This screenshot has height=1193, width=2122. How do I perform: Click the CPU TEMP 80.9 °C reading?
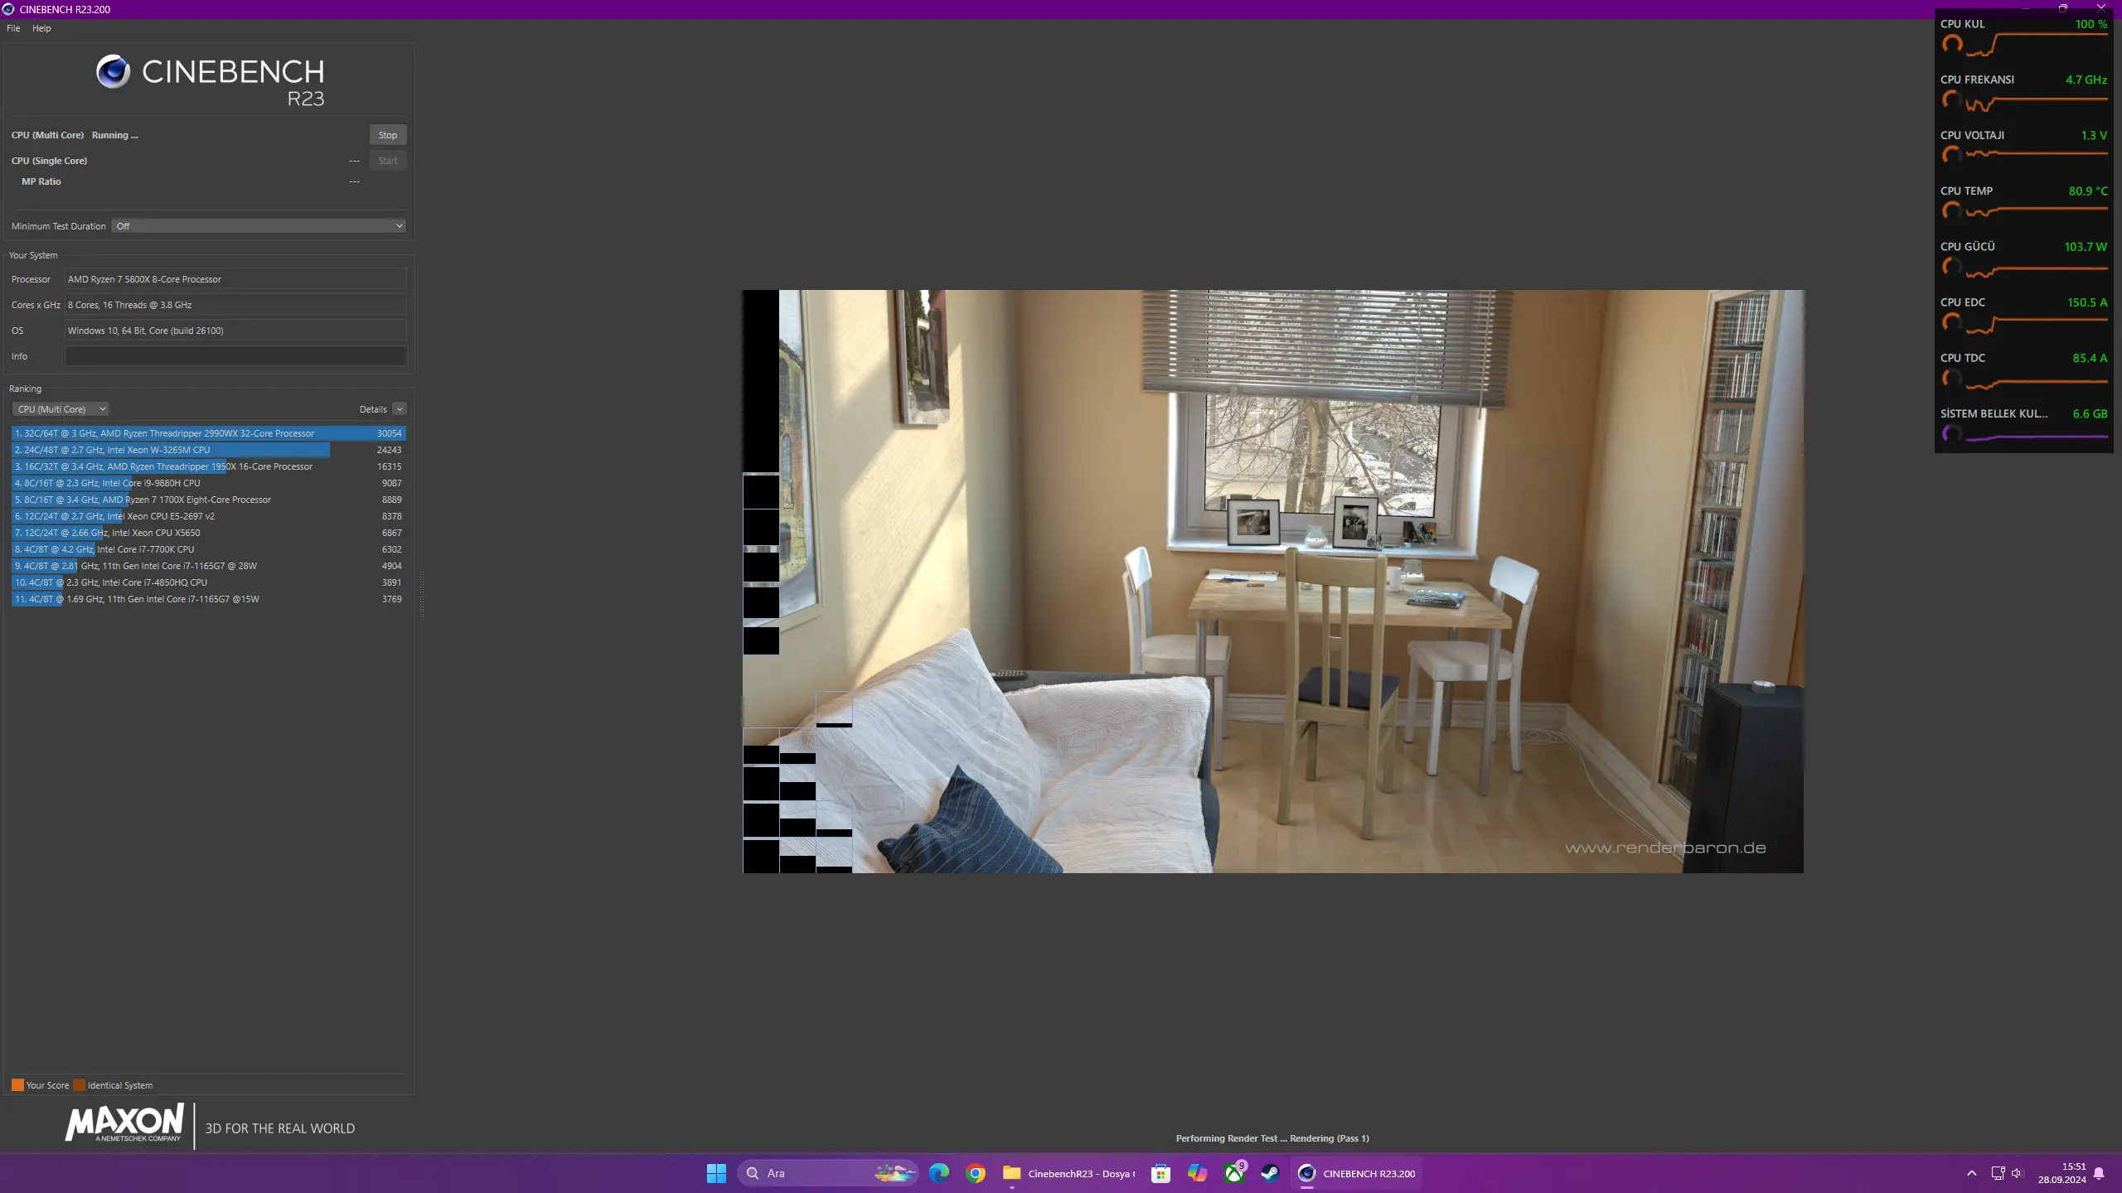(x=2087, y=191)
